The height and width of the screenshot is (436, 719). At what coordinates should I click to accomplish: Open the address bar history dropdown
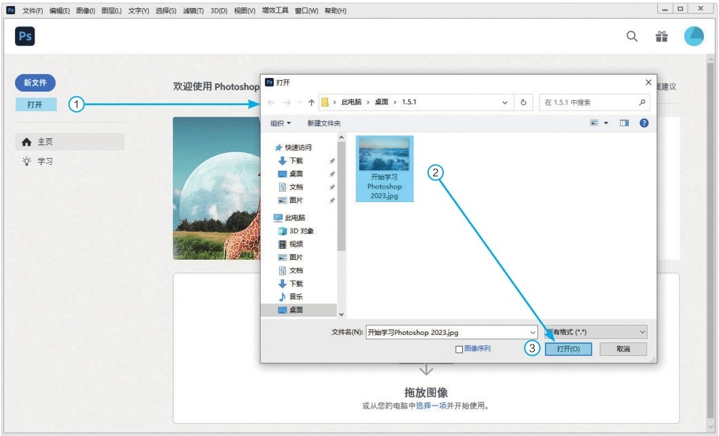pos(505,102)
